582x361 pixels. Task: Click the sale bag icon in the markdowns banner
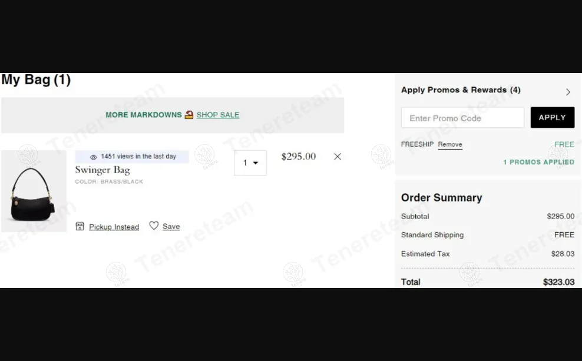point(189,115)
